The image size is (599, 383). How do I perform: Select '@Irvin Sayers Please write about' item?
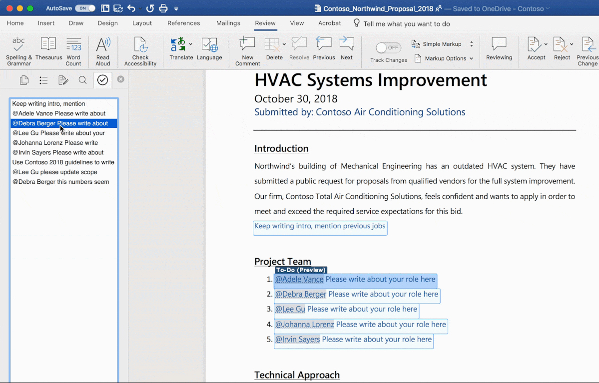[x=64, y=152]
